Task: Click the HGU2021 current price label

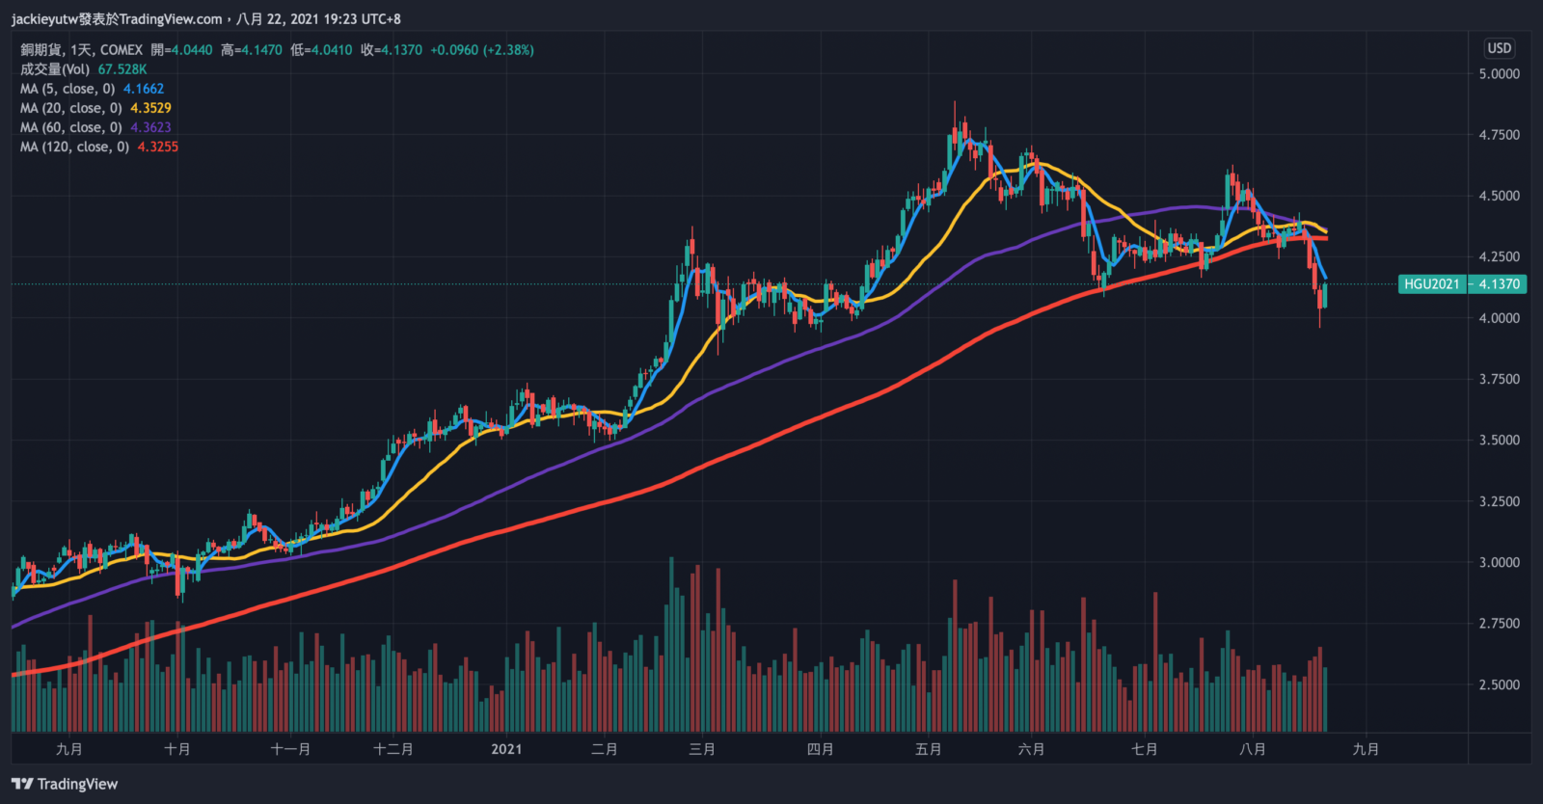Action: point(1462,284)
